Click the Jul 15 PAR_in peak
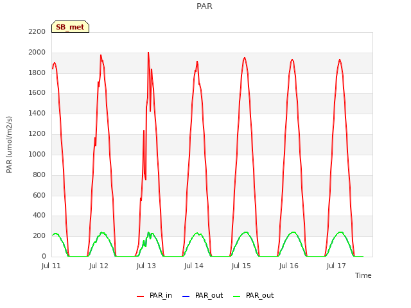 click(x=245, y=58)
